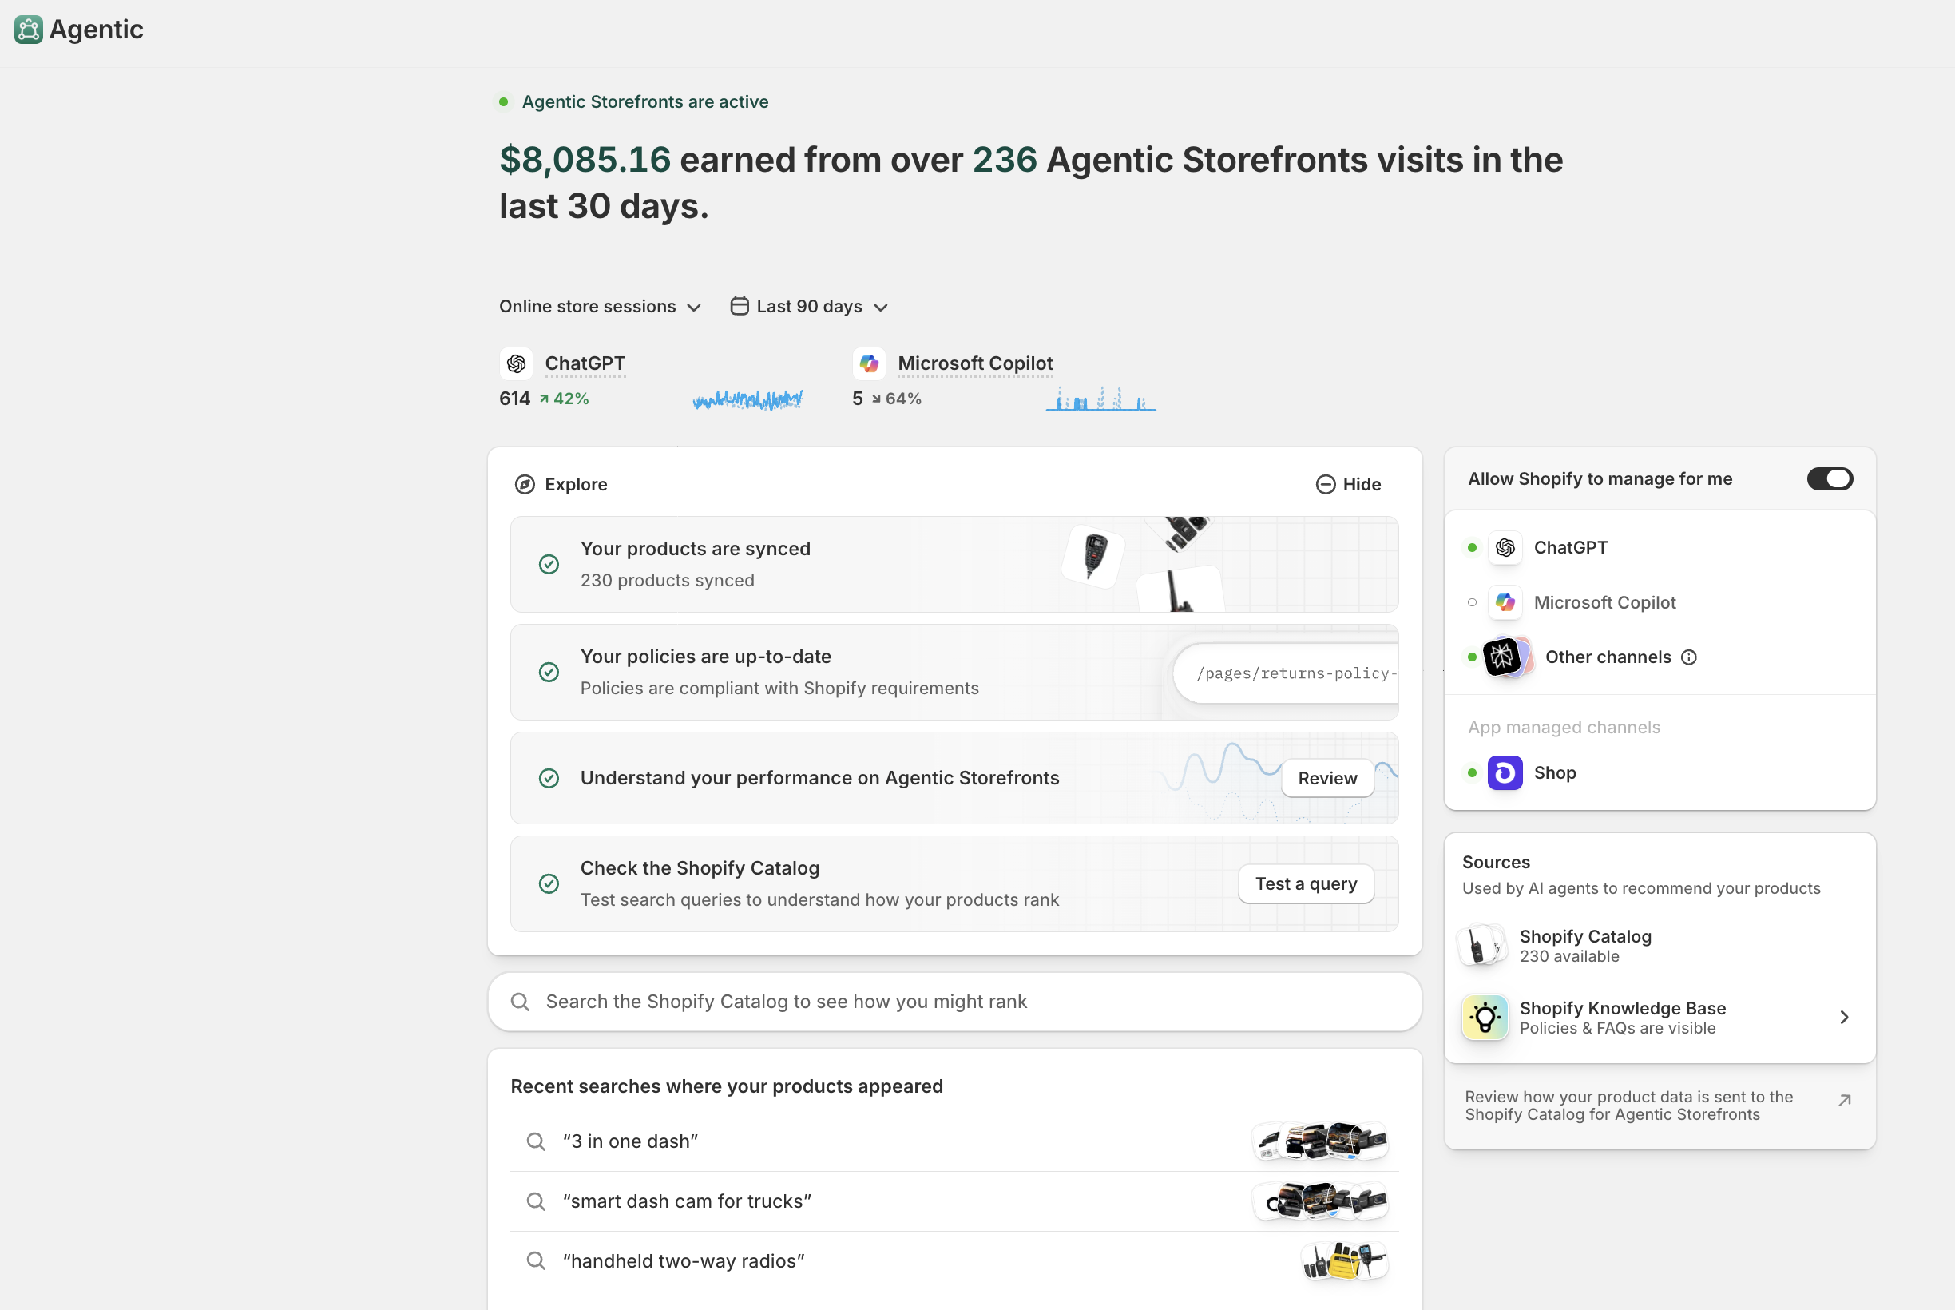Click magnifier icon beside "smart dash cam for trucks"
The height and width of the screenshot is (1310, 1955).
[x=536, y=1202]
